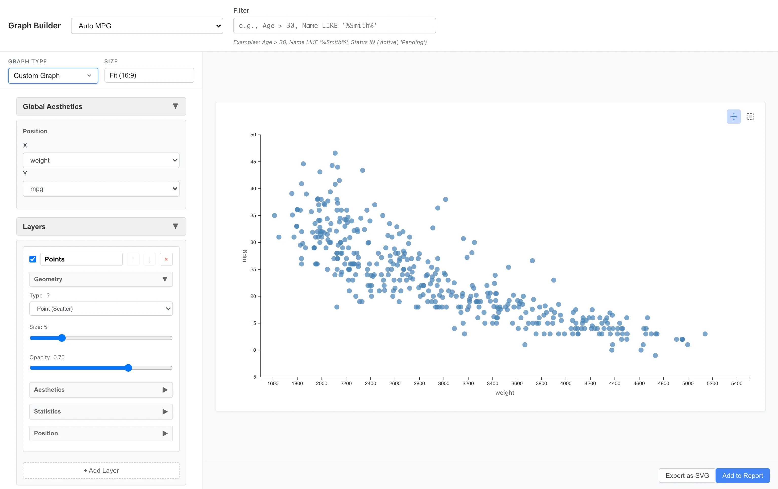The image size is (778, 489).
Task: Move the Points layer down
Action: [149, 259]
